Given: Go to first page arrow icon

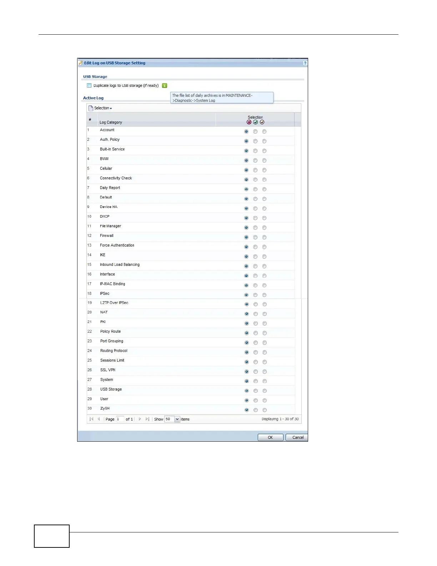Looking at the screenshot, I should point(91,419).
